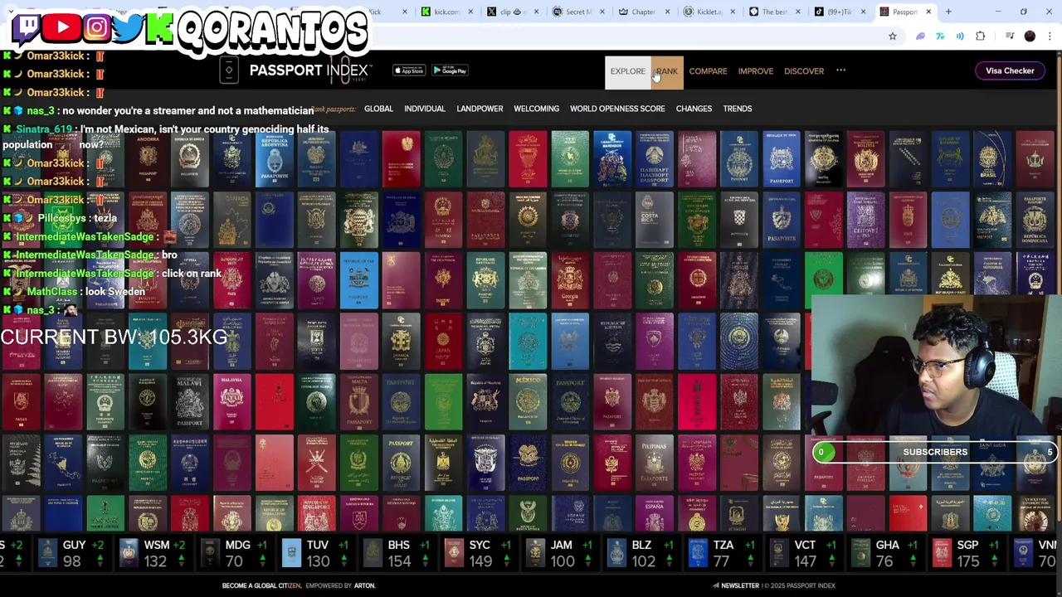Click the App Store download badge
This screenshot has height=597, width=1062.
point(409,70)
